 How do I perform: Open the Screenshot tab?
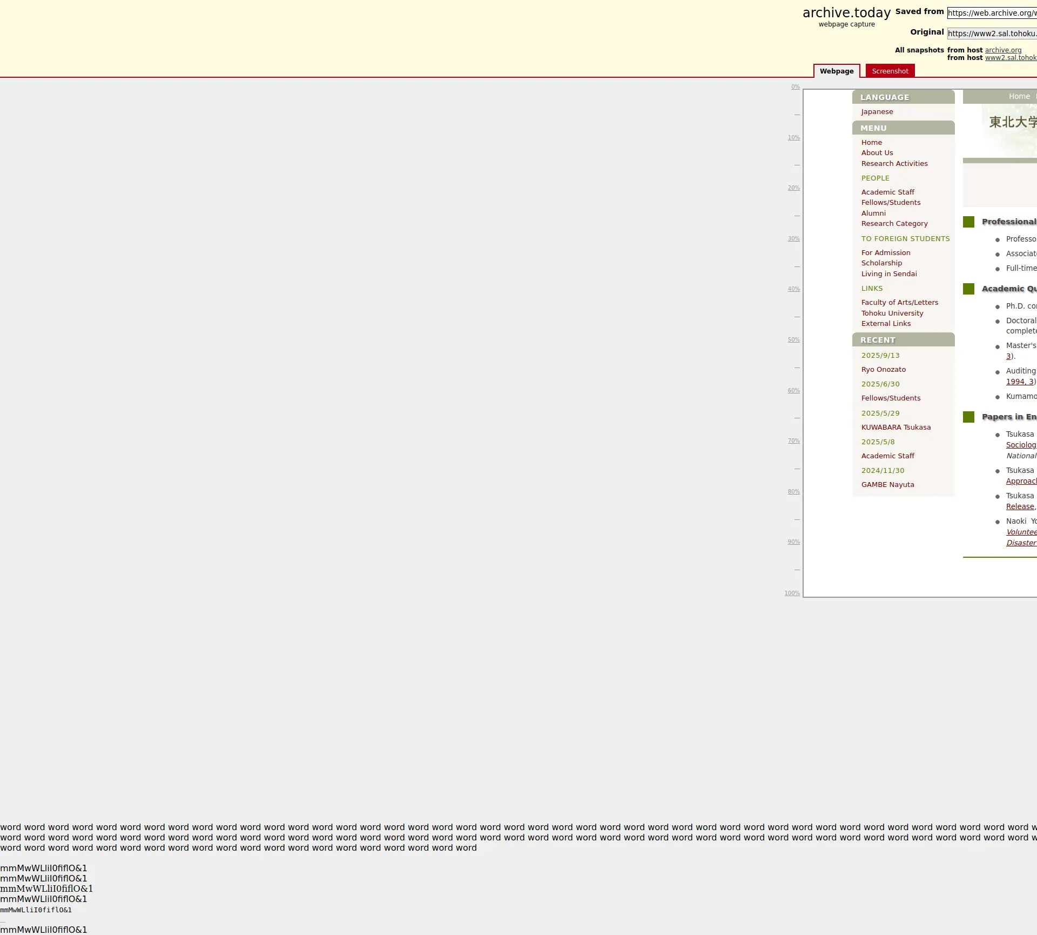[890, 71]
